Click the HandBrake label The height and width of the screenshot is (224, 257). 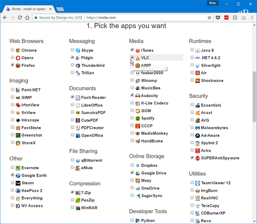[x=152, y=141]
